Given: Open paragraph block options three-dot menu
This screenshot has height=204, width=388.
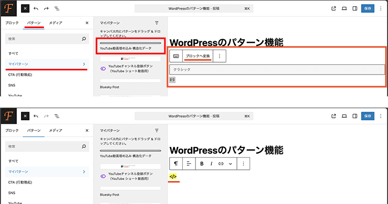Looking at the screenshot, I should click(x=243, y=164).
